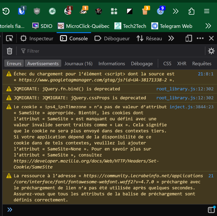Toggle the Journaux (16) filter
Viewport: 217px width, 216px height.
pos(78,64)
